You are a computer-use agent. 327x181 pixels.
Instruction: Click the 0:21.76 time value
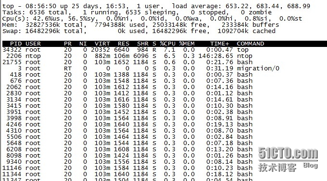pos(219,62)
